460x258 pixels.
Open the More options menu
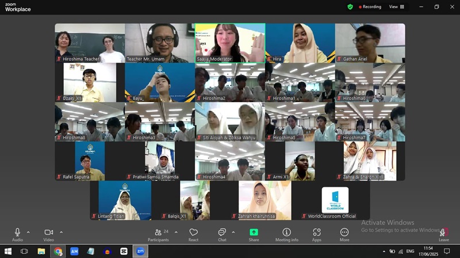[x=344, y=235]
